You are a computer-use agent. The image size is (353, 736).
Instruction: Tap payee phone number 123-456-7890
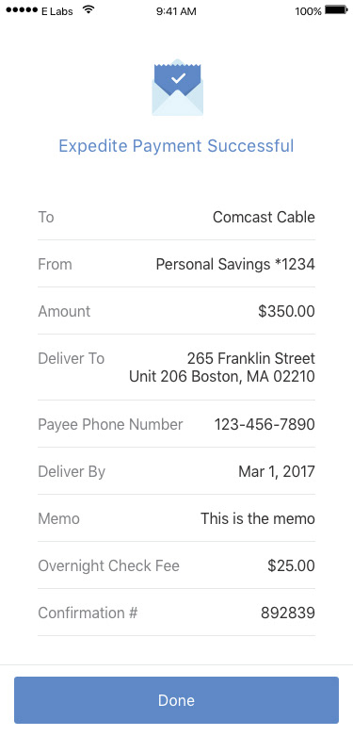265,424
